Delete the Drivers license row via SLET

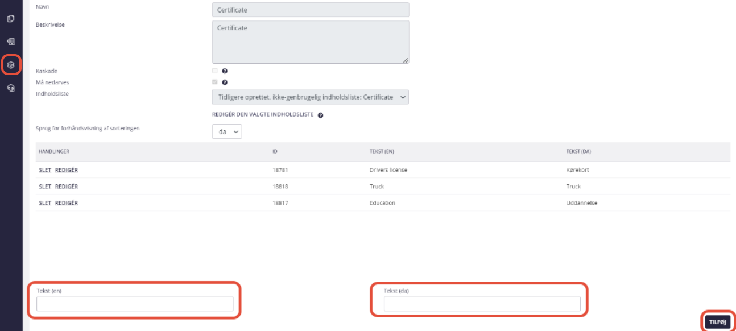[x=45, y=170]
